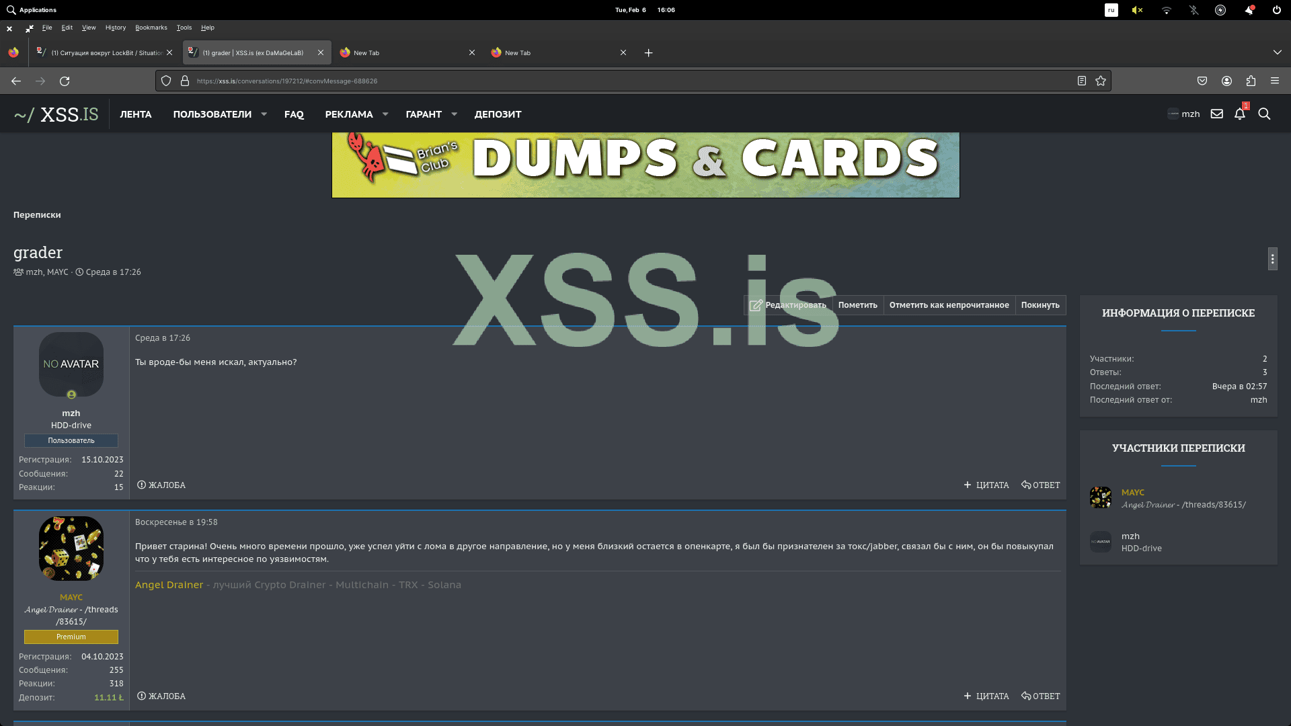Click the Покинуть conversation button
Screen dimensions: 1291x726
1040,305
